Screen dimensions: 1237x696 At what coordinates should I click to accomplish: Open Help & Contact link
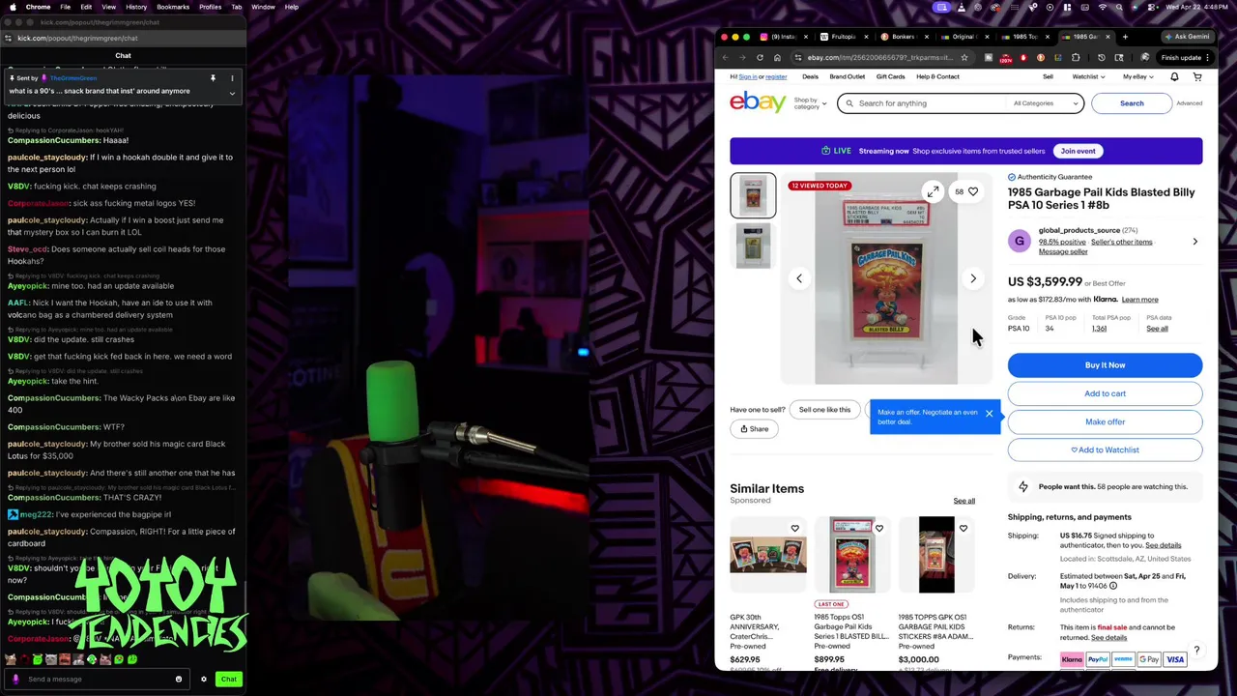click(937, 76)
